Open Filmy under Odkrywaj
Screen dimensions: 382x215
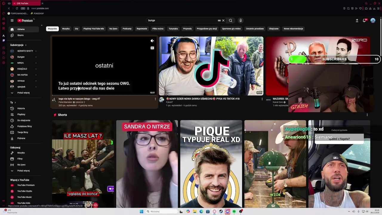point(23,159)
